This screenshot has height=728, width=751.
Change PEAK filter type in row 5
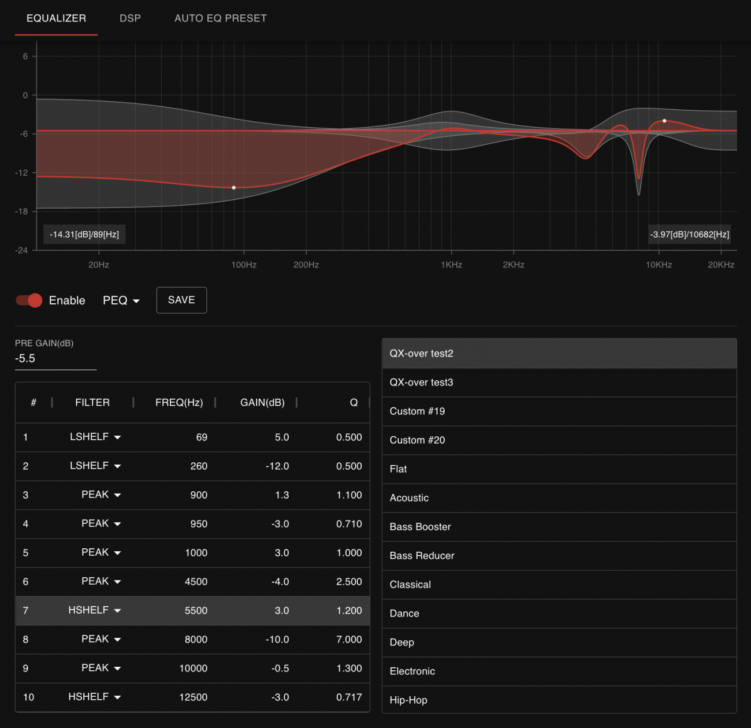tap(101, 552)
